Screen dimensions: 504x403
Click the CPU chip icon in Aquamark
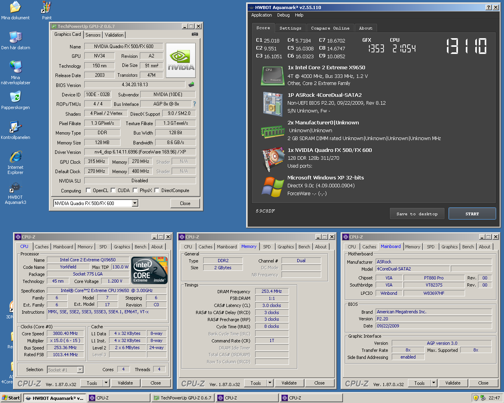(272, 76)
